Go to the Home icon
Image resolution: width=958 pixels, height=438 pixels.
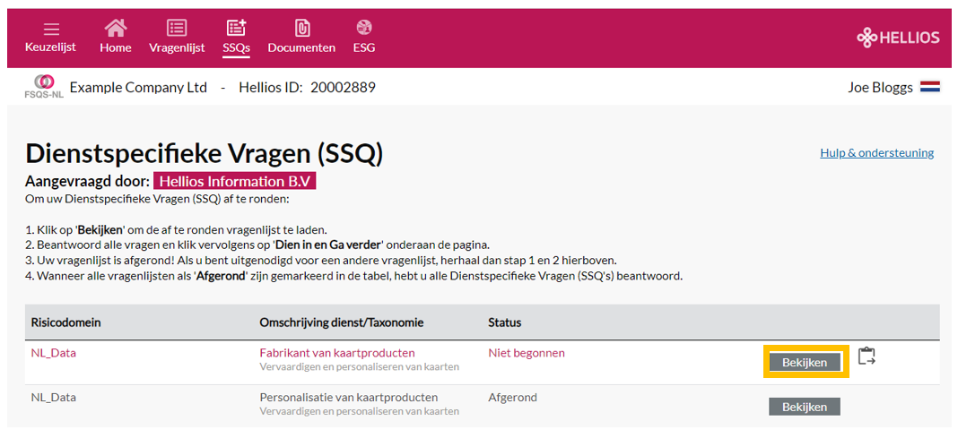coord(116,28)
